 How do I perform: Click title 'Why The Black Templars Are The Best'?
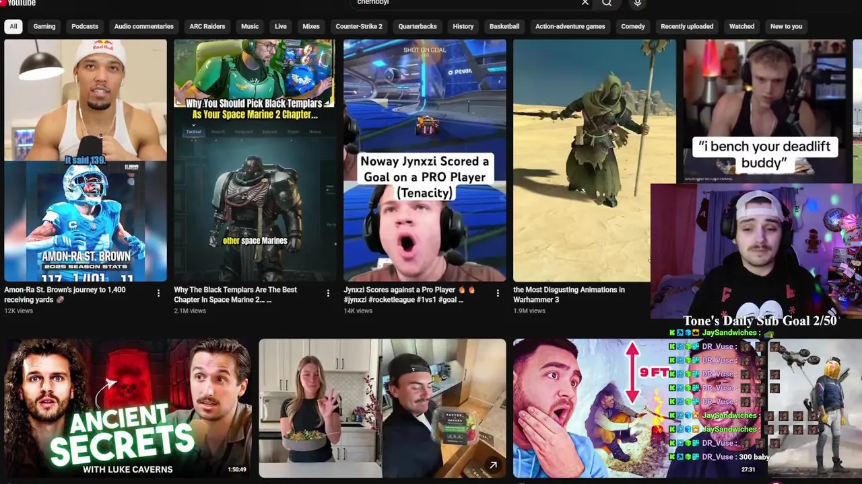click(235, 294)
